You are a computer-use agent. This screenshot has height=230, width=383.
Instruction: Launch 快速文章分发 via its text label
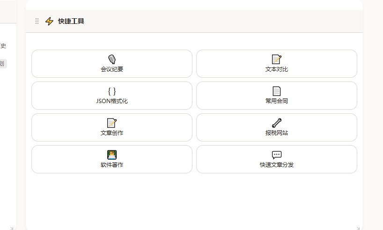point(277,165)
